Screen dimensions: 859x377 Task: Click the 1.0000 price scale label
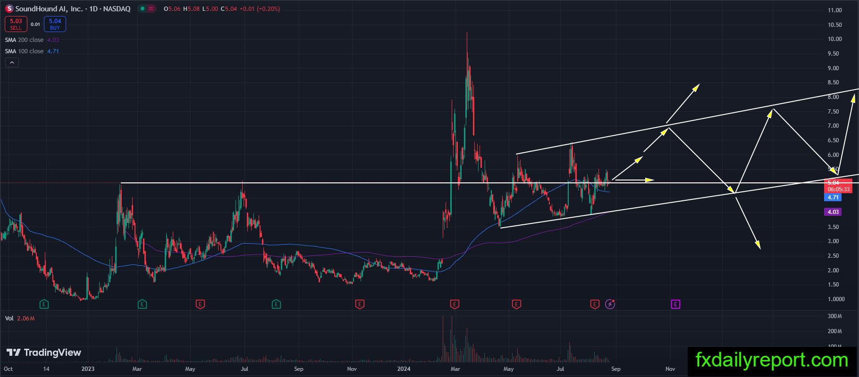836,299
